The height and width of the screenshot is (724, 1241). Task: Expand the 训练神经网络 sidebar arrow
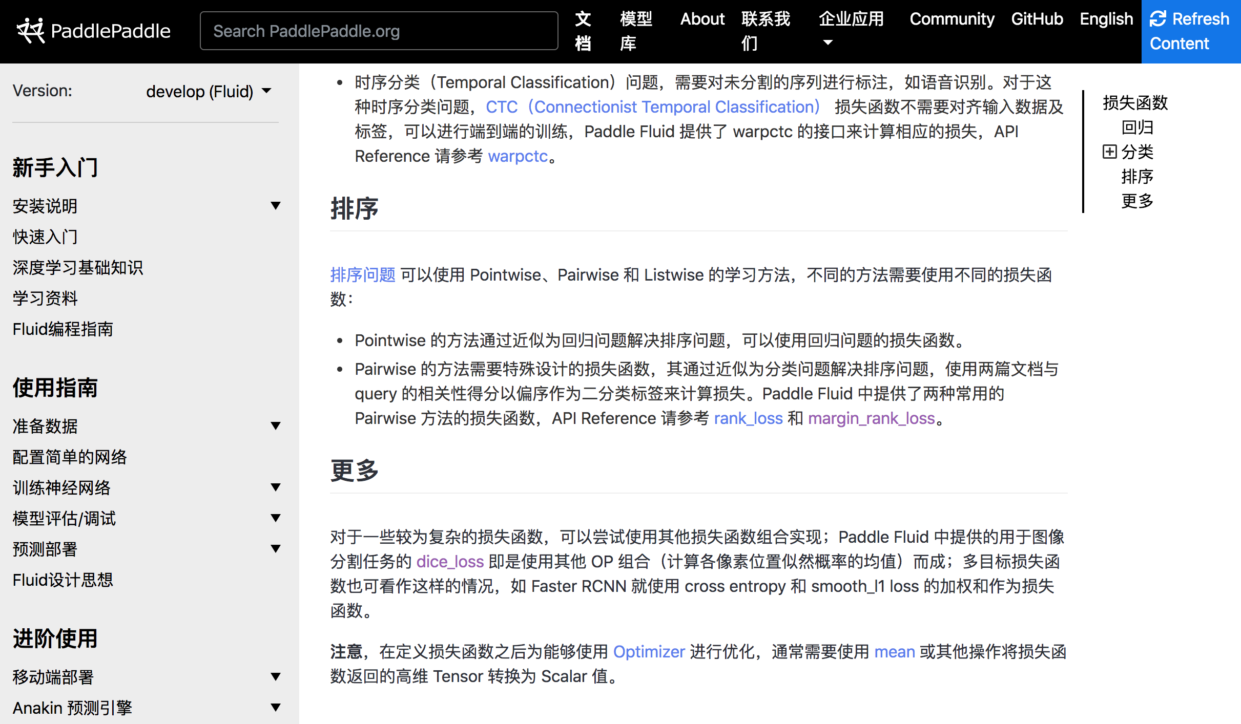coord(276,487)
